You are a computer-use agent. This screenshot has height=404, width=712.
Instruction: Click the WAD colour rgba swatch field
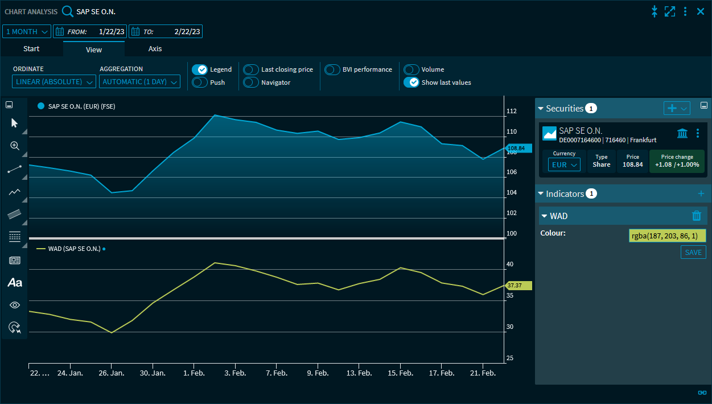pos(667,236)
